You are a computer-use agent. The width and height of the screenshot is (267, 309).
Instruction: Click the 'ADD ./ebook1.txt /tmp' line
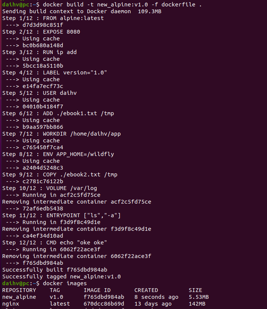click(x=58, y=113)
